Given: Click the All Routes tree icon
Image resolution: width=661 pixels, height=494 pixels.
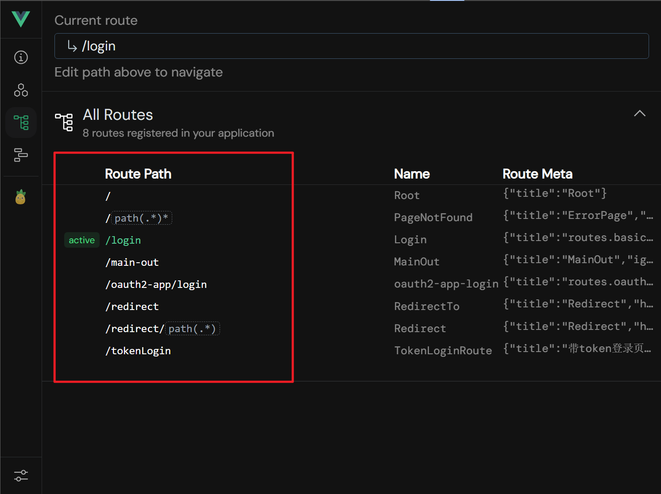Looking at the screenshot, I should (64, 122).
